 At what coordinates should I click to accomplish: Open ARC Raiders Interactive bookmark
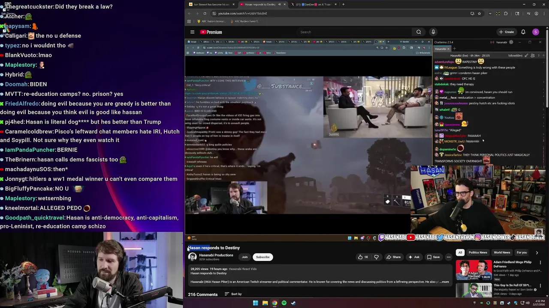click(x=211, y=21)
